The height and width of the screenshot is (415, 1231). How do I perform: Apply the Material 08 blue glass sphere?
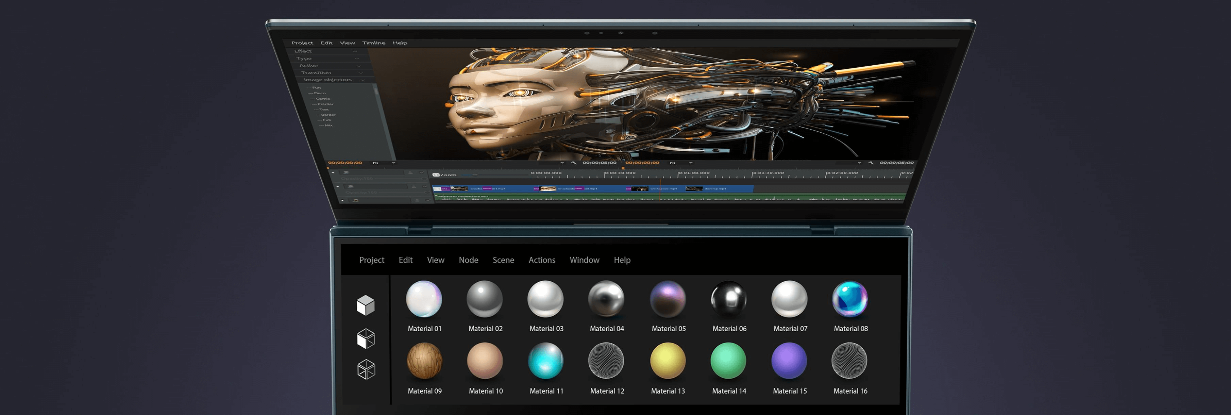tap(850, 299)
